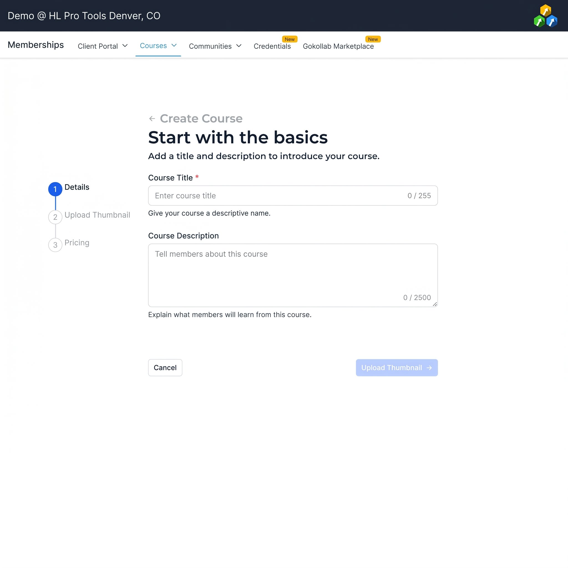Click 'Explain what members will learn' hint
Viewport: 568px width, 568px height.
230,315
